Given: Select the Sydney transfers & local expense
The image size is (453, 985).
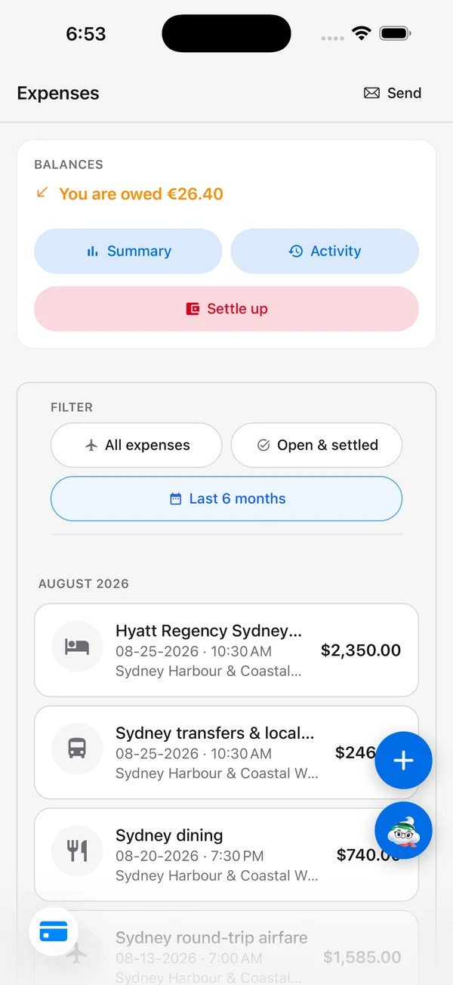Looking at the screenshot, I should coord(226,752).
